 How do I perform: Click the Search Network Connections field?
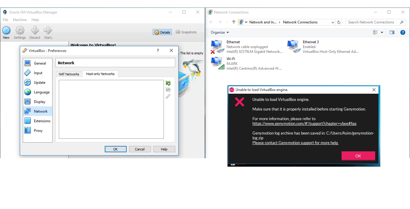tap(376, 22)
